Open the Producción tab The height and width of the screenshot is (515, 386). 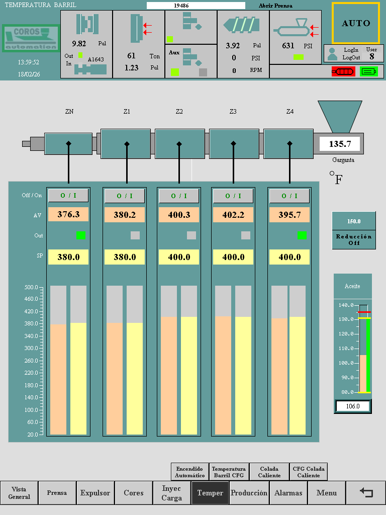pyautogui.click(x=249, y=493)
